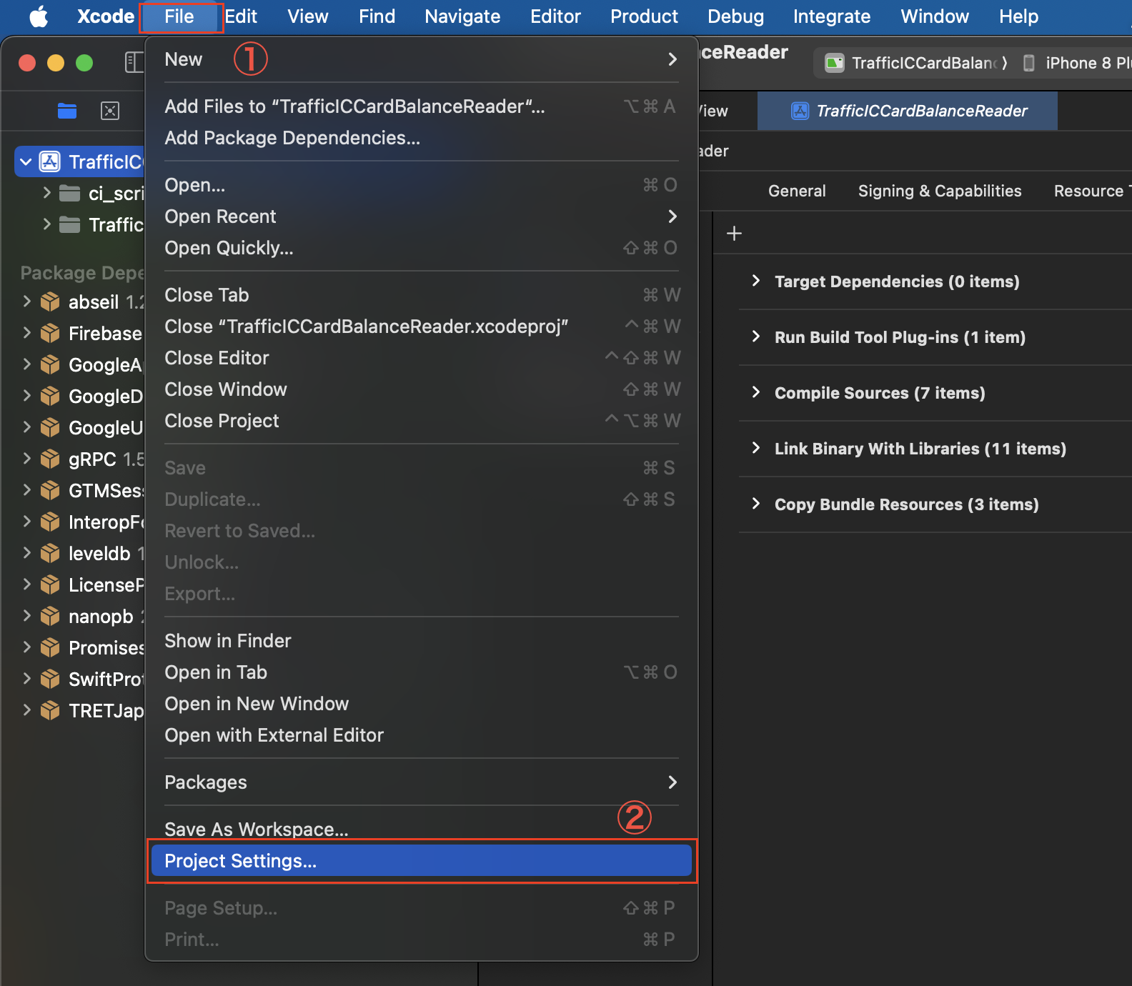This screenshot has width=1132, height=986.
Task: Switch to Signing & Capabilities tab
Action: (940, 191)
